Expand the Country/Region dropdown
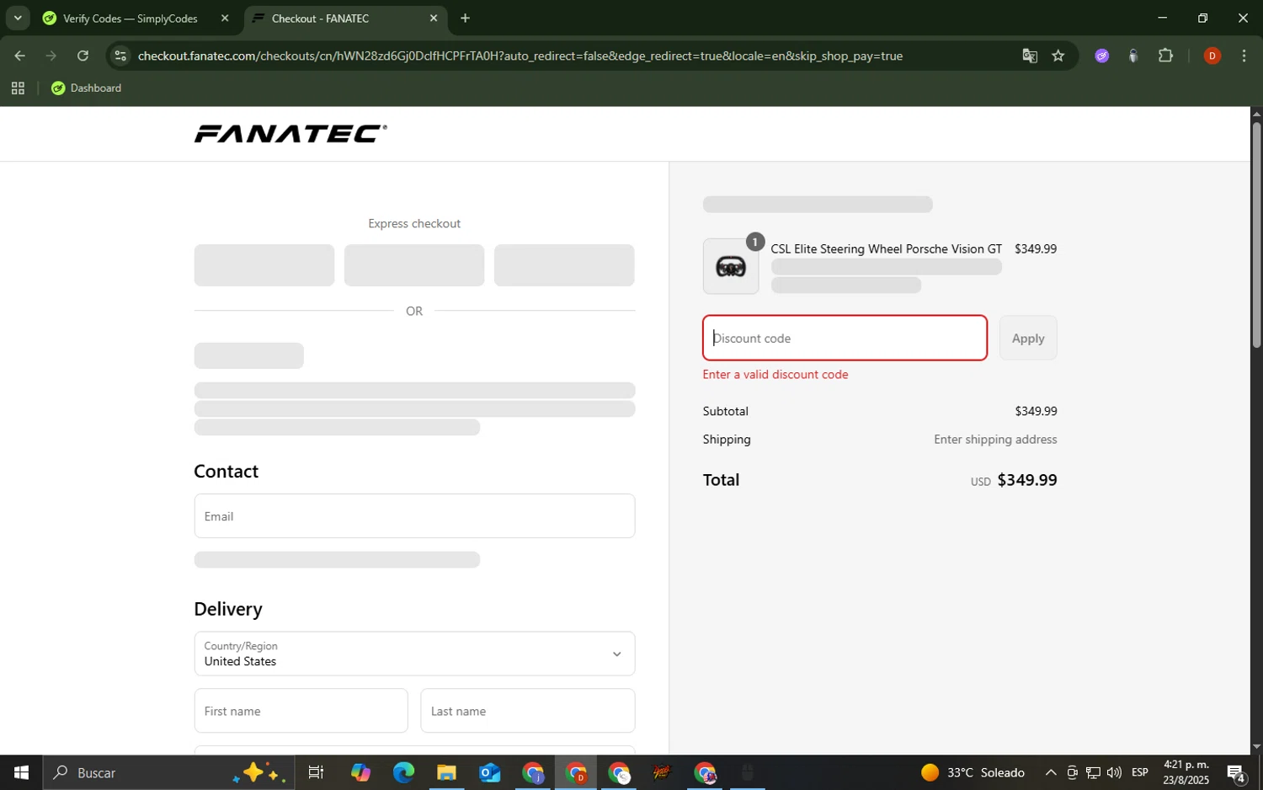The height and width of the screenshot is (790, 1263). [x=414, y=654]
